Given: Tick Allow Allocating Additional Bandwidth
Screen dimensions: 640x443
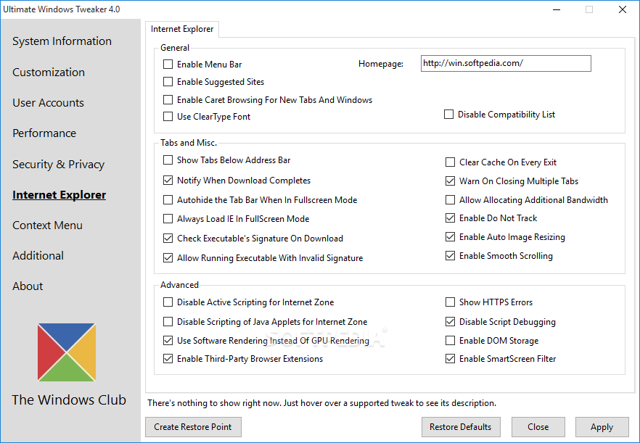Looking at the screenshot, I should point(450,200).
